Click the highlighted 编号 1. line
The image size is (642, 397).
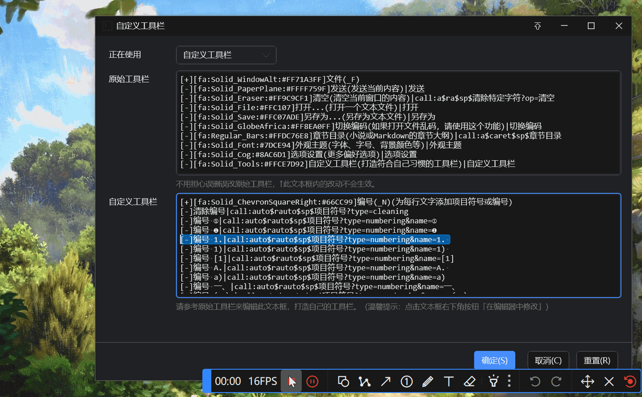(x=315, y=239)
